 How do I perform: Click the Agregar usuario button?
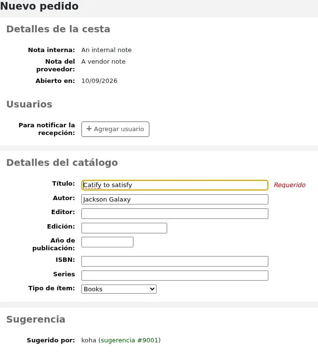(x=115, y=129)
